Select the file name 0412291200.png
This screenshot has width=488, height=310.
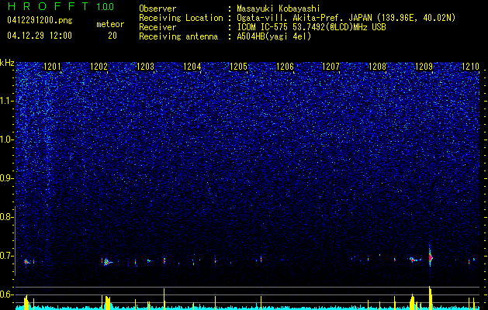click(40, 20)
